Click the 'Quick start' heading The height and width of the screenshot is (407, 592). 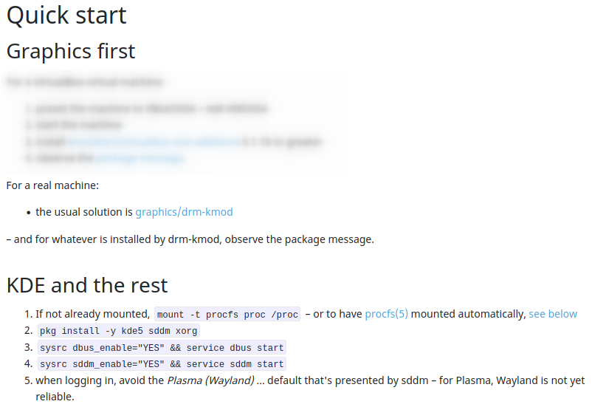click(66, 16)
